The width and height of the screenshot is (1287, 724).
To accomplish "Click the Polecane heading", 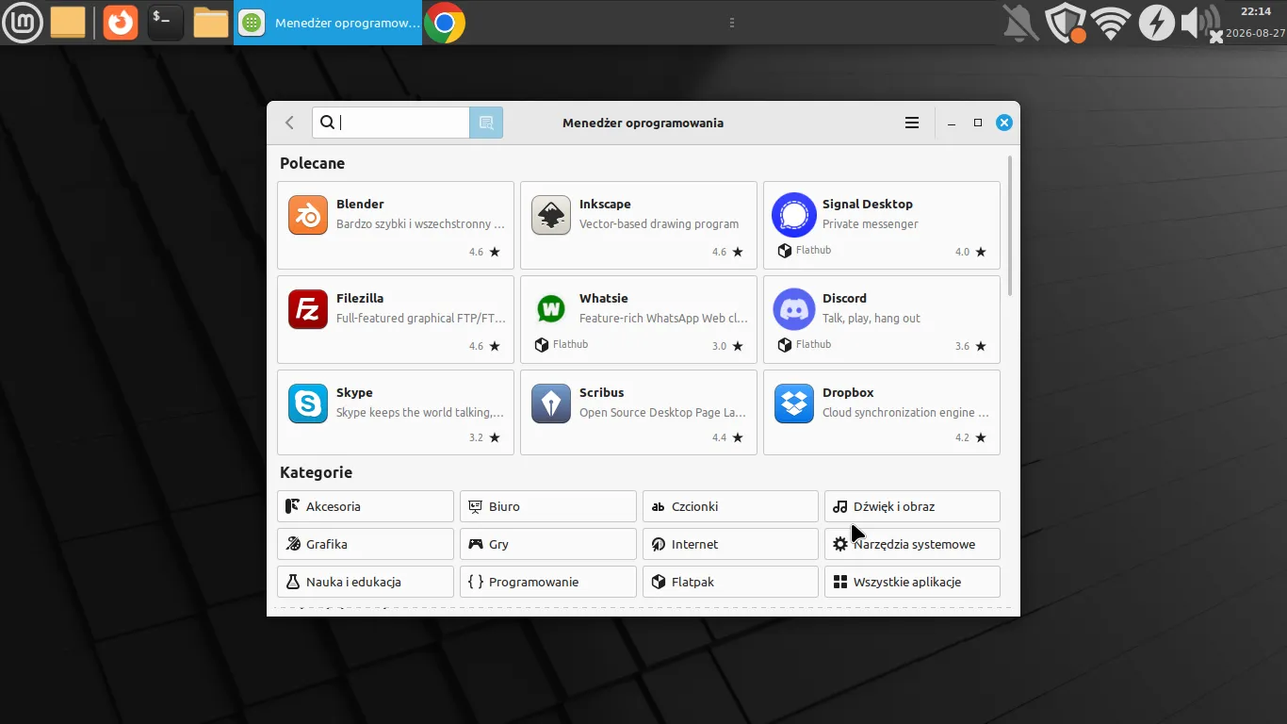I will click(312, 163).
